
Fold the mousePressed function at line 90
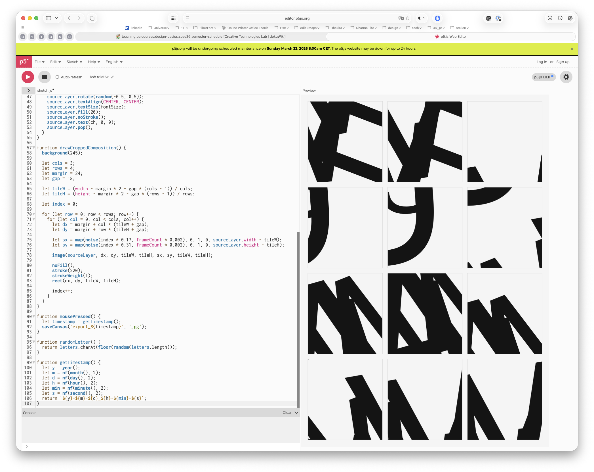point(34,316)
